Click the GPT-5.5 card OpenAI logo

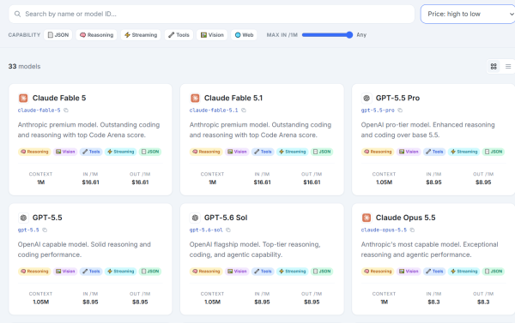[x=23, y=218]
